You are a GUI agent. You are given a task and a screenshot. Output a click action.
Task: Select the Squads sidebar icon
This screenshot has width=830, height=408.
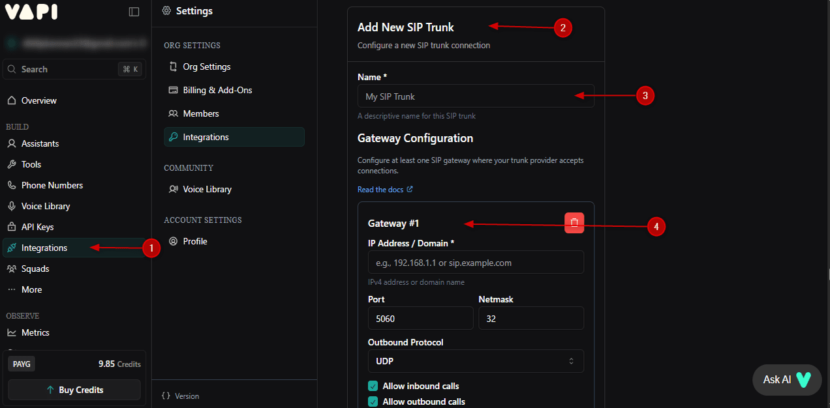tap(13, 269)
